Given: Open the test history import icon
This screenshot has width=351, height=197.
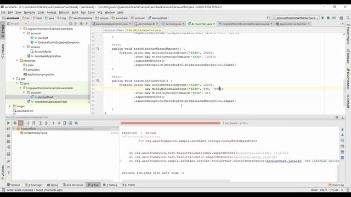Looking at the screenshot, I should pyautogui.click(x=70, y=123).
